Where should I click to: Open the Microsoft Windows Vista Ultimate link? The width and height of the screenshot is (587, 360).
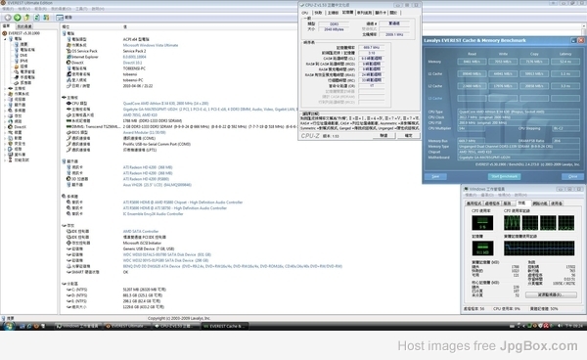click(x=151, y=45)
